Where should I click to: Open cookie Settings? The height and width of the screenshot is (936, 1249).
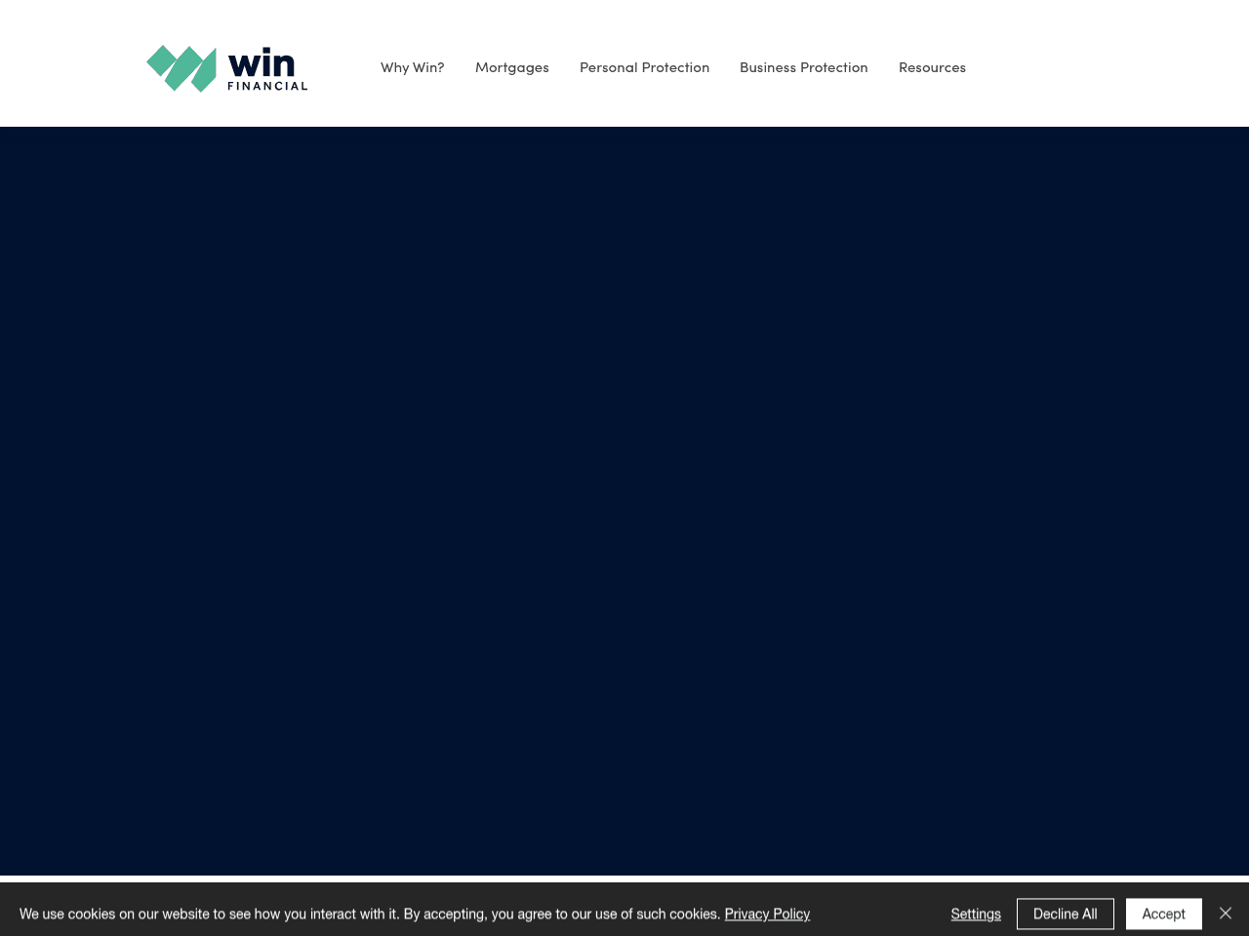pos(976,914)
